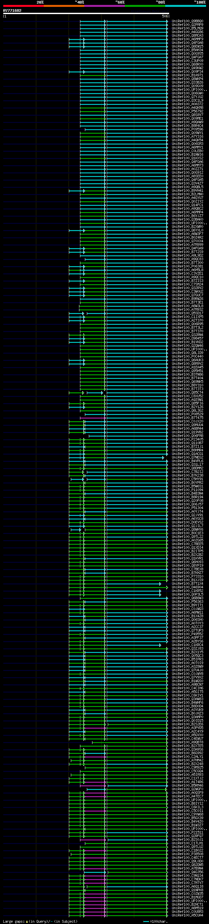Click the UniRef100_Q6L3G2 label
The height and width of the screenshot is (924, 209).
click(x=187, y=410)
